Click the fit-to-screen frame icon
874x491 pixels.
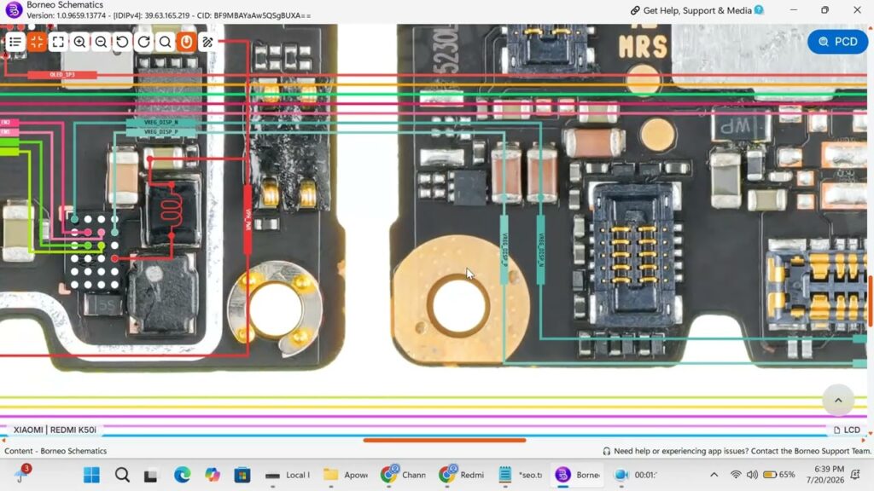pos(58,42)
